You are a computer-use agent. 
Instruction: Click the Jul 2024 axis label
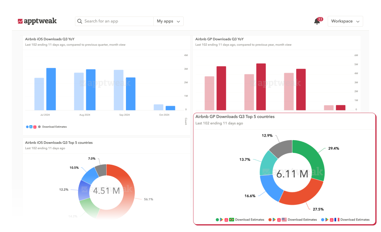[45, 115]
